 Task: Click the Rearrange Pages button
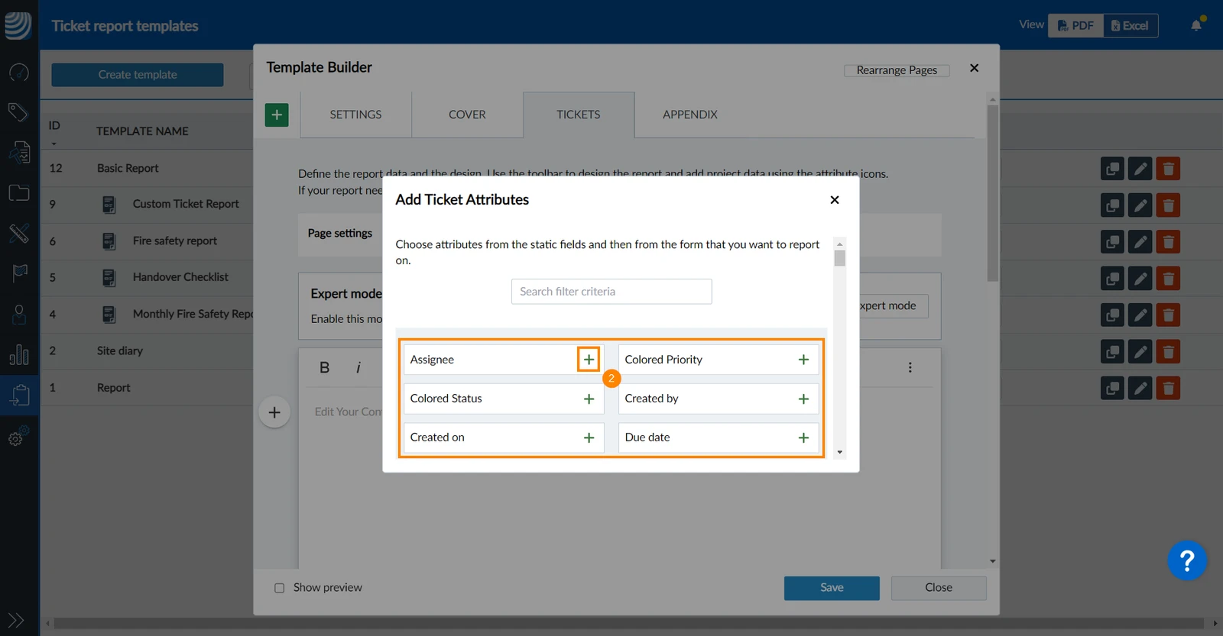point(897,70)
